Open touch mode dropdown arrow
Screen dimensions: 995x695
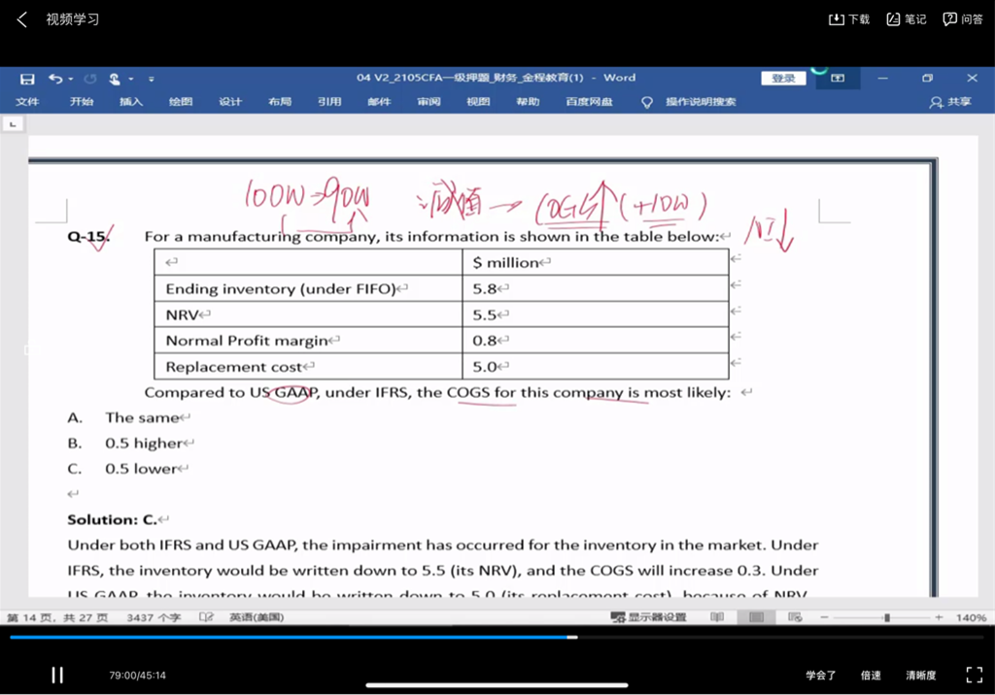tap(131, 79)
